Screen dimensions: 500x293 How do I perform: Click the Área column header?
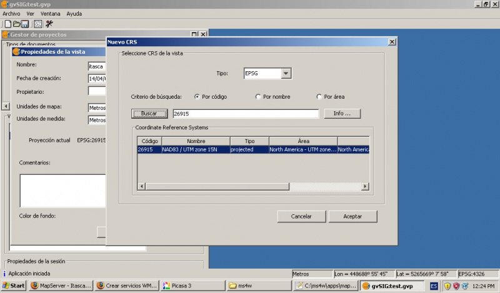click(303, 141)
